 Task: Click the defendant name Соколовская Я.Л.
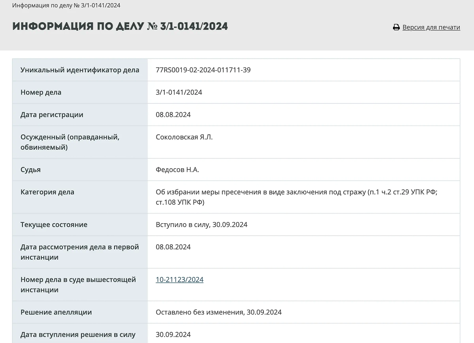184,137
